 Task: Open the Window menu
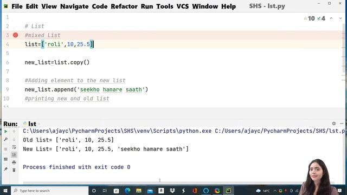point(205,6)
